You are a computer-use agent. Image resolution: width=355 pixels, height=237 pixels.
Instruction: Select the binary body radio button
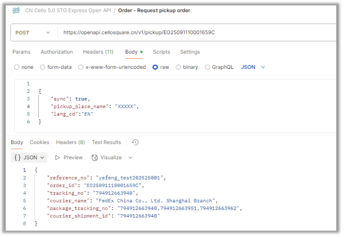tap(178, 67)
